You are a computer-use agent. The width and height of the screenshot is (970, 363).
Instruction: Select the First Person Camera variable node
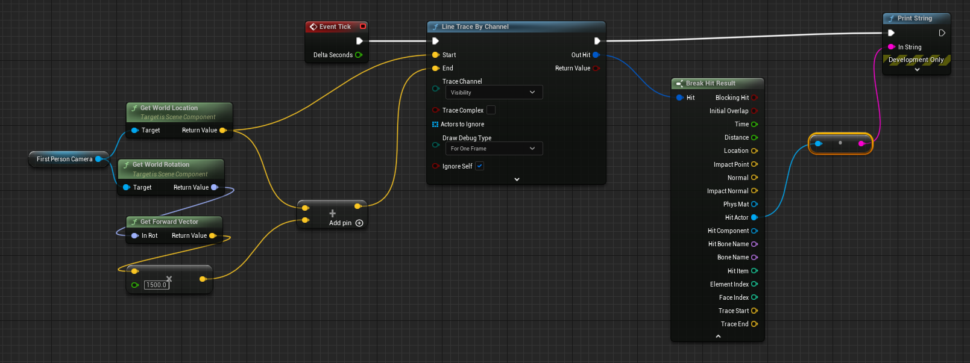(65, 159)
